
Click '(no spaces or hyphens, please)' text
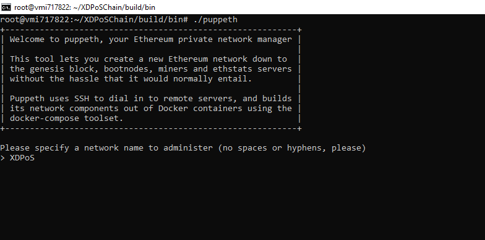pyautogui.click(x=292, y=148)
